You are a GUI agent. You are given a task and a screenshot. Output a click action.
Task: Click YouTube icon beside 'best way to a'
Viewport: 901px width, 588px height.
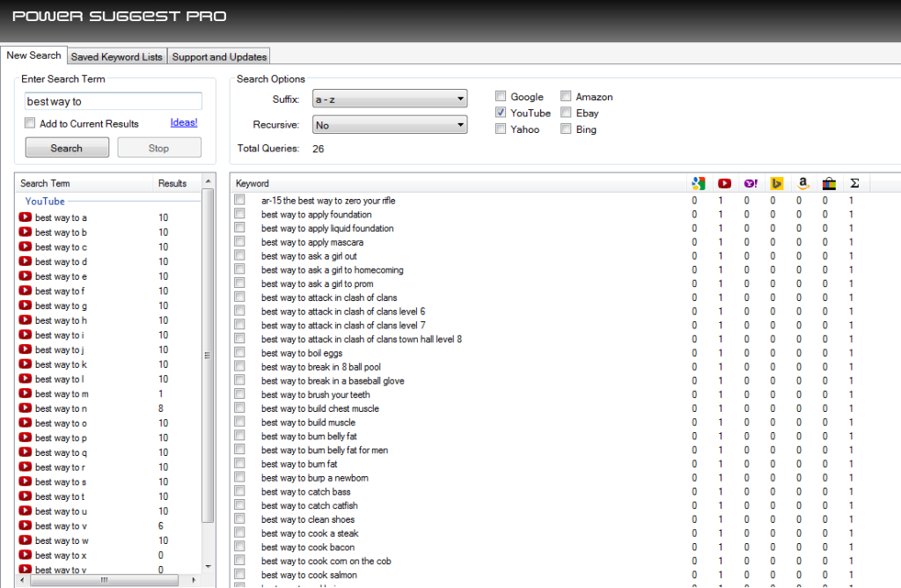(x=26, y=217)
